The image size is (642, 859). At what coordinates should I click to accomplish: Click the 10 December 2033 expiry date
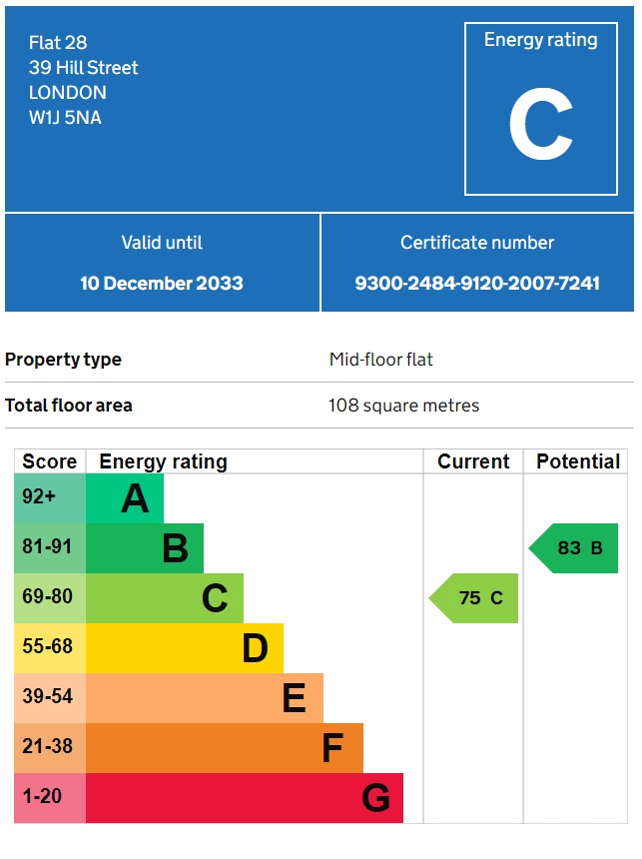pos(162,283)
